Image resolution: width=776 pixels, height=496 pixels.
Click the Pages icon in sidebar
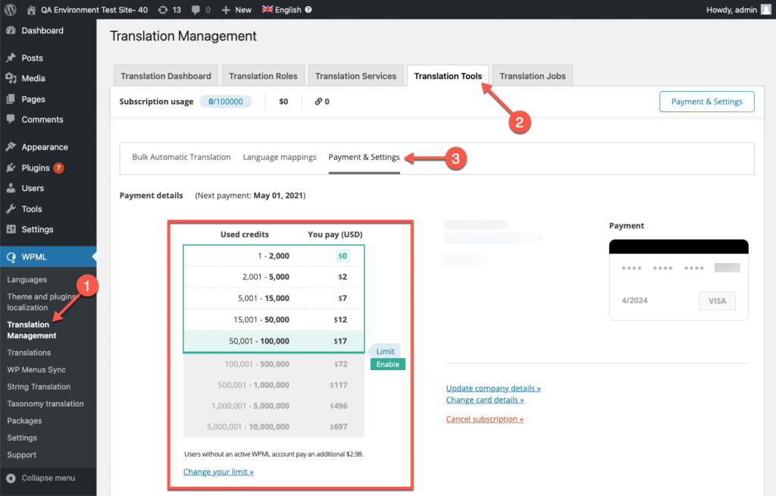tap(11, 99)
